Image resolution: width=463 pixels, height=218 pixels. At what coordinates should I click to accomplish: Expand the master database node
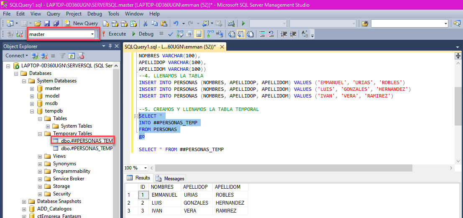(32, 88)
